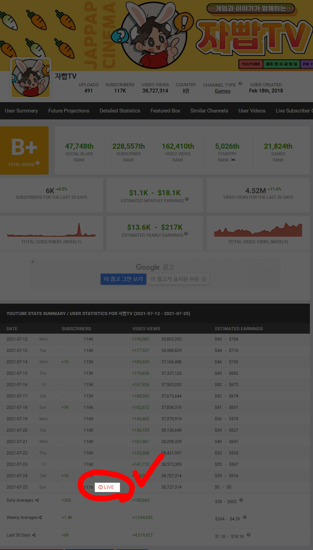Screen dimensions: 313x550
Task: Click the total video views weekly chart
Action: tap(258, 229)
